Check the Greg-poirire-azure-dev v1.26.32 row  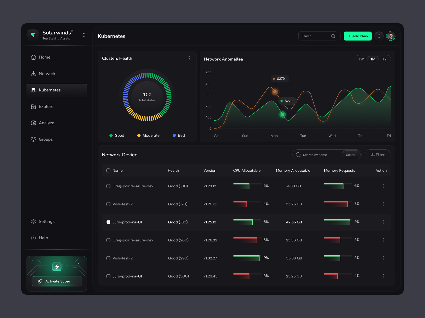[x=108, y=240]
